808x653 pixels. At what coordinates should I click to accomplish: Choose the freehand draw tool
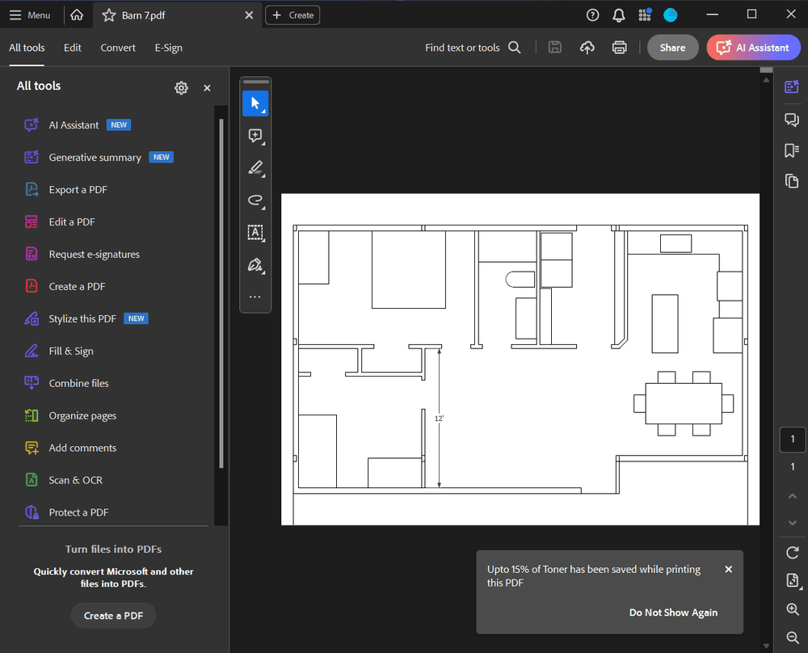click(255, 200)
